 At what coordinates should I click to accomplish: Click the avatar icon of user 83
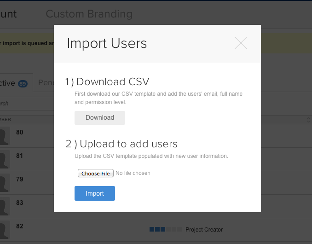click(x=4, y=207)
